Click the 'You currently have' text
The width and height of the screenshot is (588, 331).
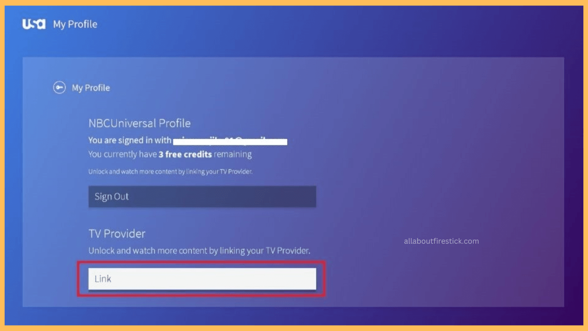click(x=123, y=154)
